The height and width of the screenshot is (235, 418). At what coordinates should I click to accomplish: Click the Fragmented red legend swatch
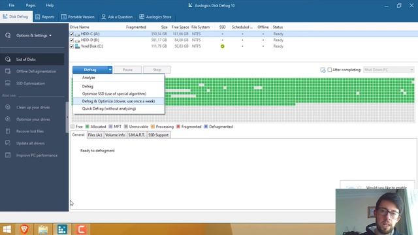coord(178,127)
